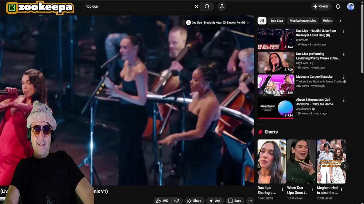
Task: Click the magnifier search button
Action: pyautogui.click(x=207, y=7)
